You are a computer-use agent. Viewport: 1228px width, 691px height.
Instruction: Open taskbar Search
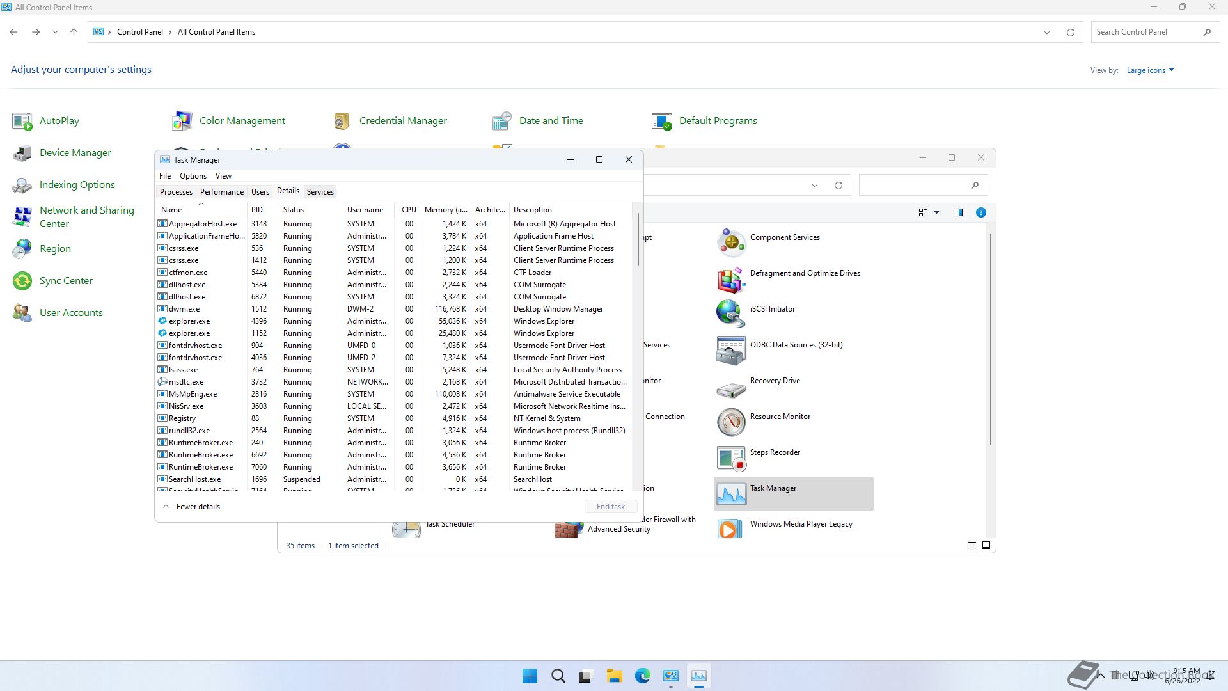click(x=558, y=676)
